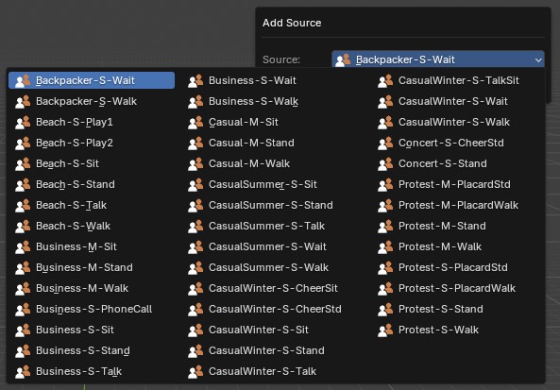Click the crowd icon beside Casual-M-Walk
The width and height of the screenshot is (560, 390).
tap(195, 163)
